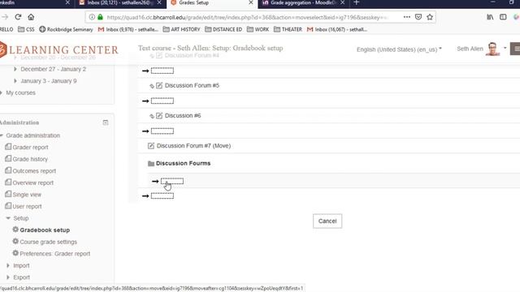Move item to placeholder below Discussion #6
The width and height of the screenshot is (520, 292).
tap(162, 131)
